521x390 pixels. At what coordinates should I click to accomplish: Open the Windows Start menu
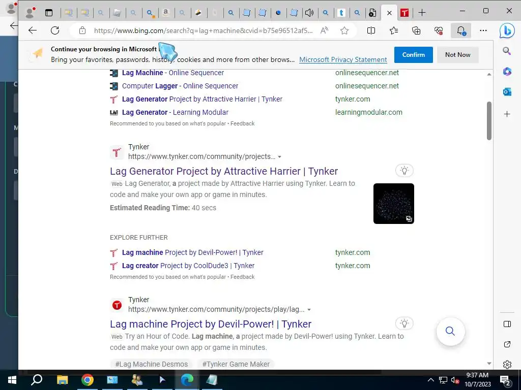(12, 380)
